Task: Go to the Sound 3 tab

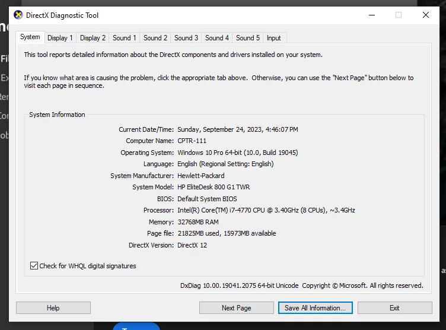Action: point(186,38)
